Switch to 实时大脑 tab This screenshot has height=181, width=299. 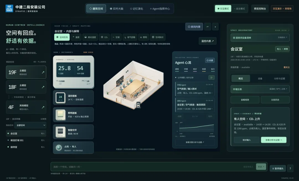pos(117,9)
